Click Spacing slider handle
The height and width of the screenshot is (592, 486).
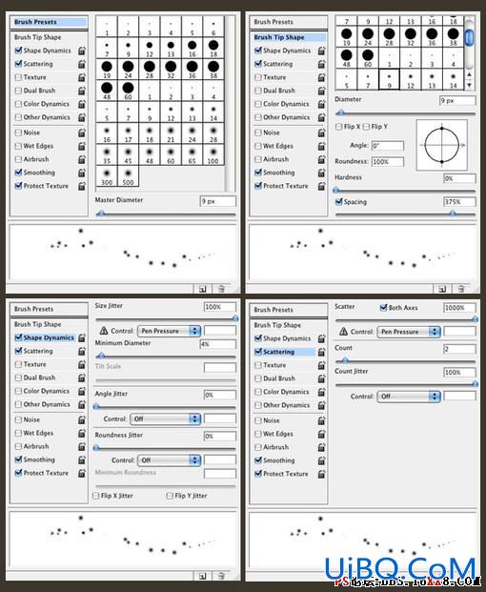(453, 214)
